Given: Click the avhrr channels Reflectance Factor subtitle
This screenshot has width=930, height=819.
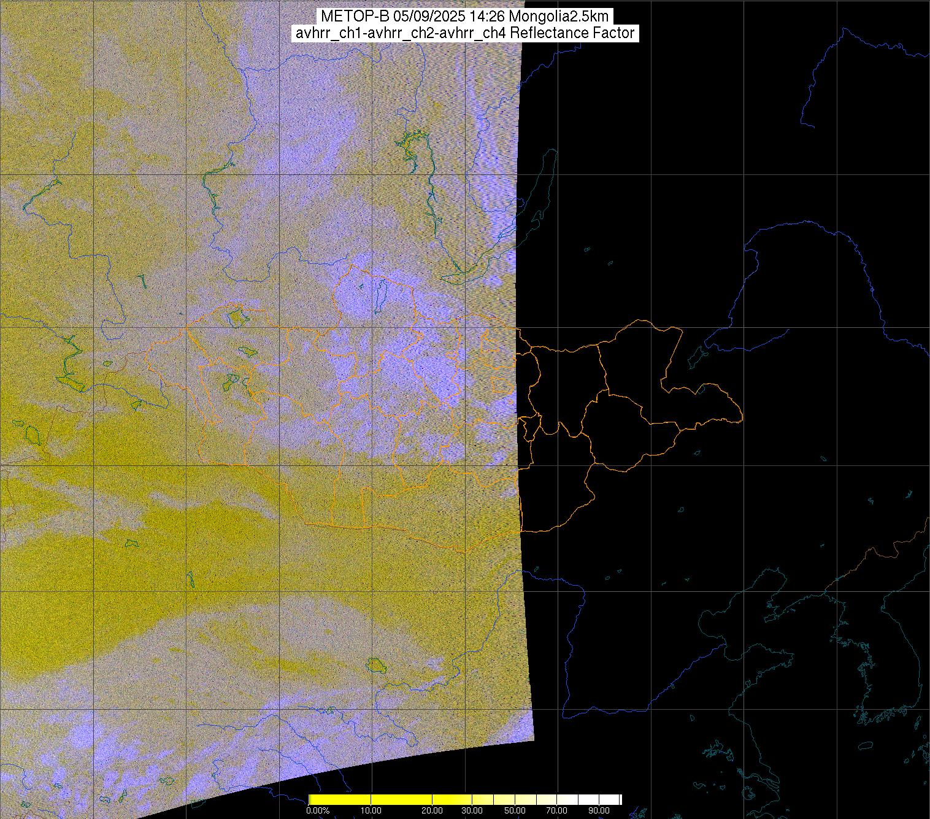Looking at the screenshot, I should pyautogui.click(x=464, y=33).
